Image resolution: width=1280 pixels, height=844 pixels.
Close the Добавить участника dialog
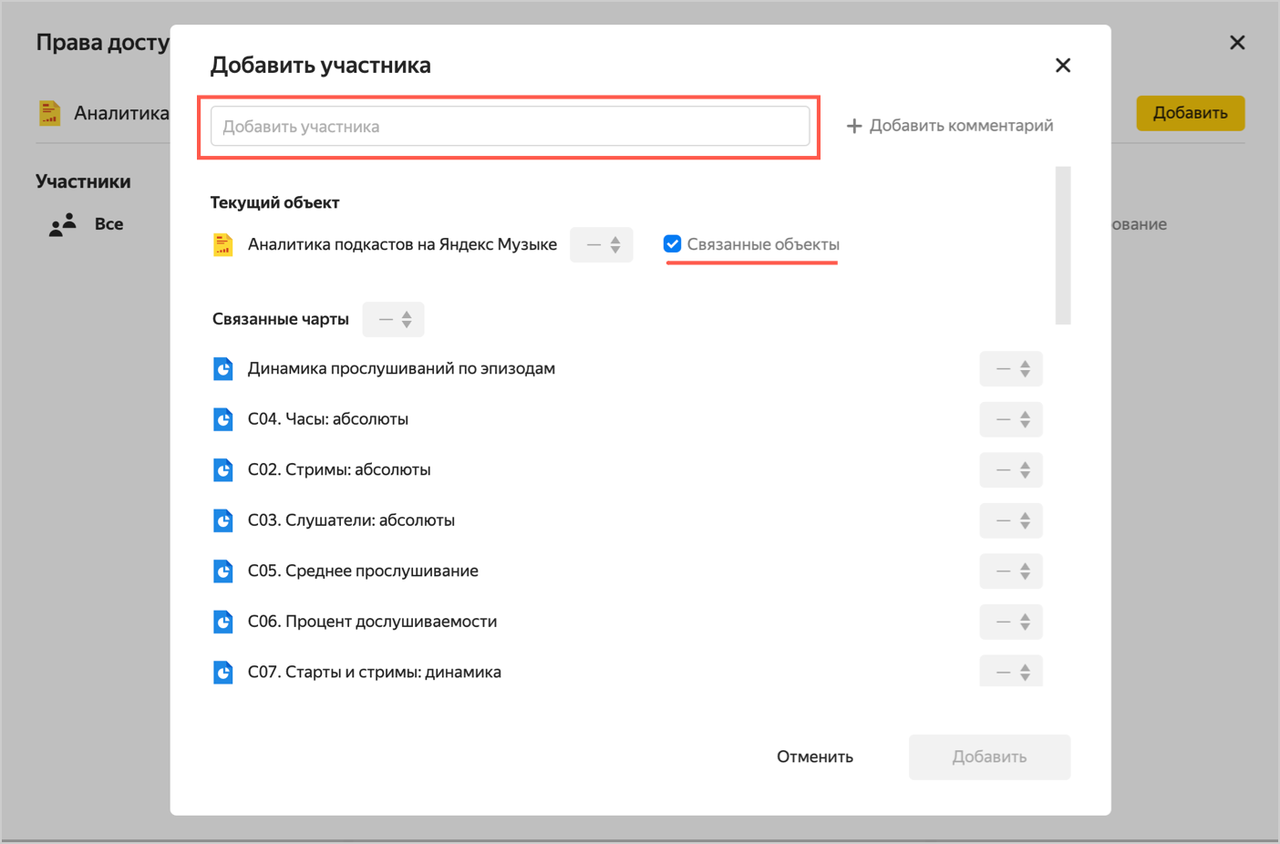1062,66
